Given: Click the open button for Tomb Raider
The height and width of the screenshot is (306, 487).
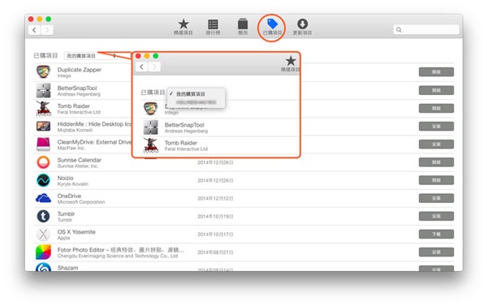Looking at the screenshot, I should pyautogui.click(x=436, y=108).
